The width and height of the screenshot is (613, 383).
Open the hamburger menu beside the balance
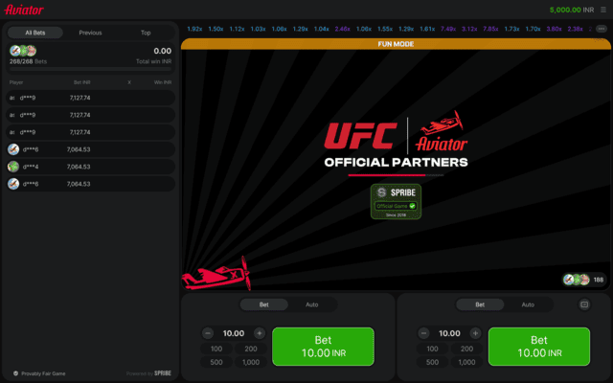coord(603,10)
